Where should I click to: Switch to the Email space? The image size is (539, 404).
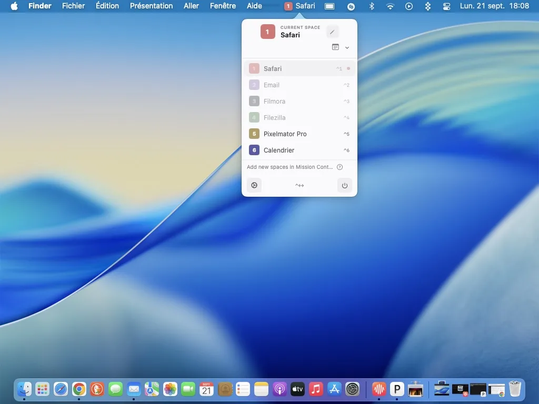click(x=300, y=85)
